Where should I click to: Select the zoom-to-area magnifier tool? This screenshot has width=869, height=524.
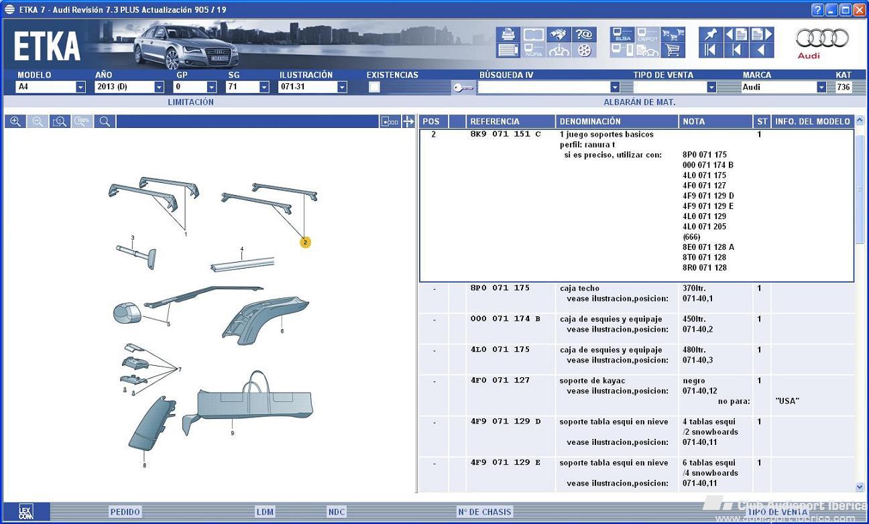[x=60, y=121]
